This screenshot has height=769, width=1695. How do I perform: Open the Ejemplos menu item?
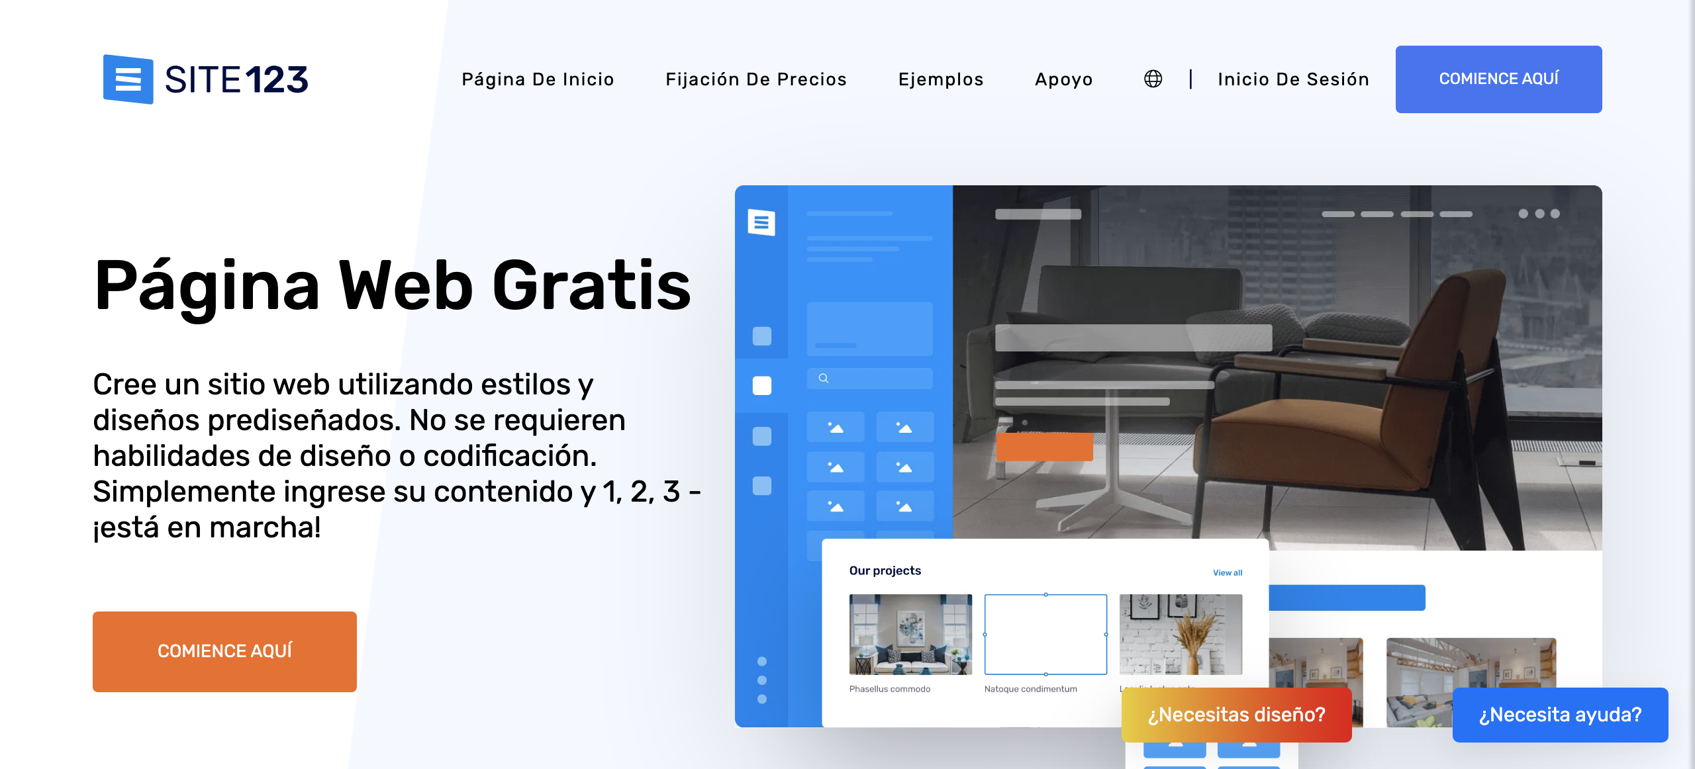pyautogui.click(x=941, y=79)
